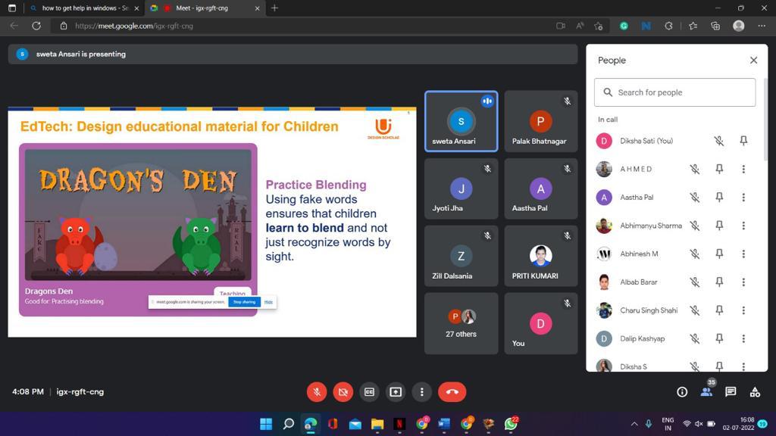The width and height of the screenshot is (776, 436).
Task: Open meeting details info icon
Action: 682,392
